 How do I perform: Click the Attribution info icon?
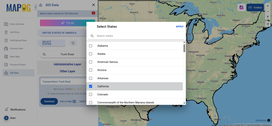[x=269, y=120]
